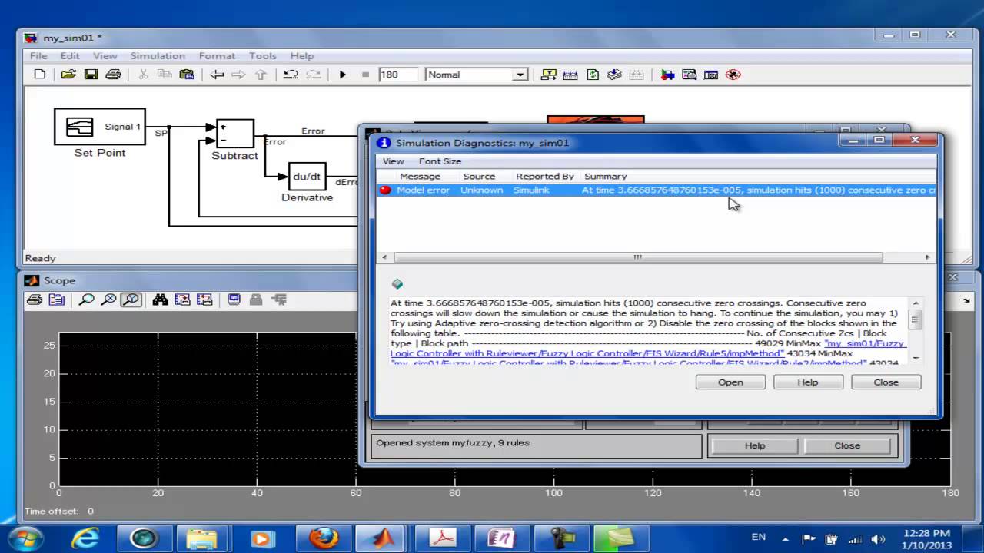Save current axes settings in Scope
Image resolution: width=984 pixels, height=553 pixels.
click(182, 300)
